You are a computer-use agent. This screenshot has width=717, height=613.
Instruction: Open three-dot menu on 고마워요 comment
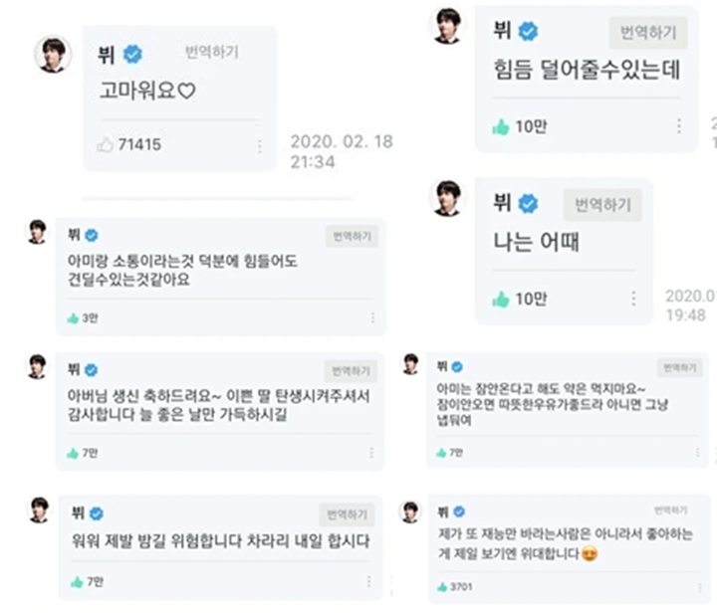[259, 146]
